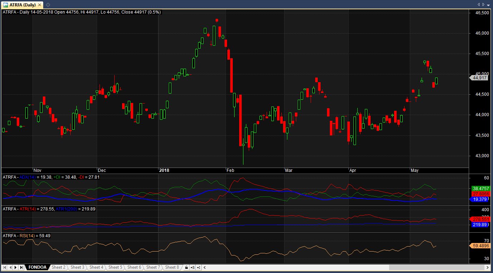The width and height of the screenshot is (493, 273).
Task: Switch to Sheet 3 tab
Action: pyautogui.click(x=77, y=267)
